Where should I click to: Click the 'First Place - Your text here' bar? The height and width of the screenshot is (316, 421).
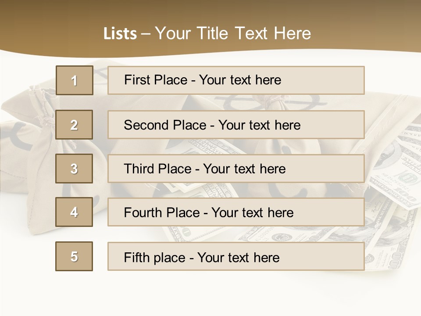[236, 80]
